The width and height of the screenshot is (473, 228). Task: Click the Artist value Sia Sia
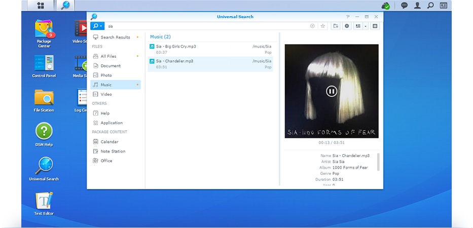tap(339, 162)
